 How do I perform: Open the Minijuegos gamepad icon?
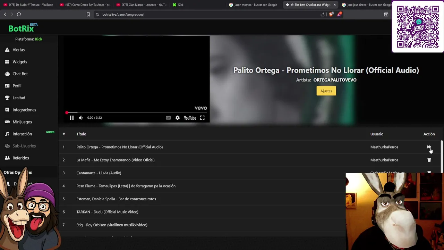[x=7, y=122]
